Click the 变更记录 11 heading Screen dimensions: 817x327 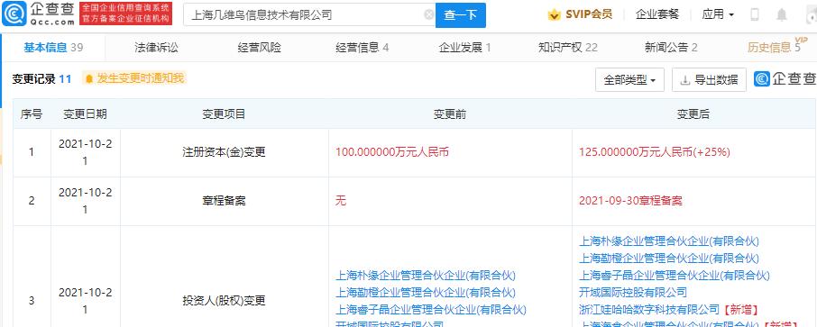coord(41,79)
